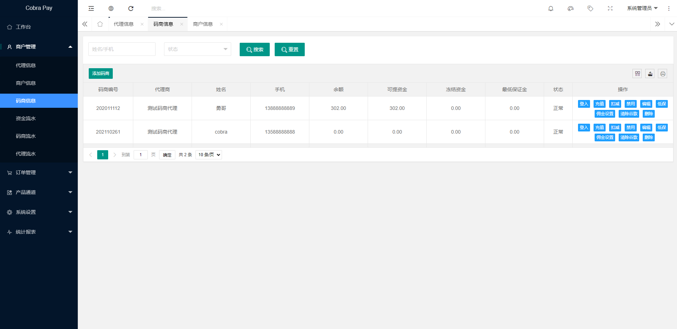Image resolution: width=677 pixels, height=329 pixels.
Task: Click the refresh icon in top bar
Action: [x=131, y=8]
